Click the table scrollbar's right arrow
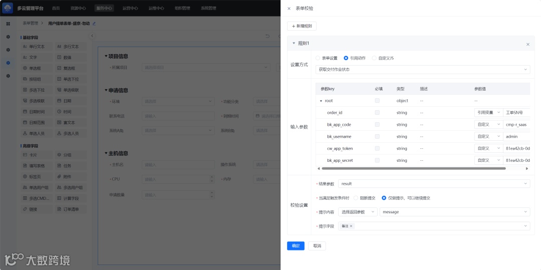Viewport: 541px width, 270px height. [527, 168]
